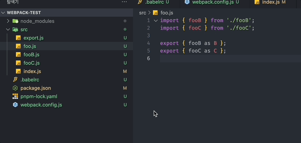
Task: Click the webpack icon beside webpack.config.js
Action: 15,105
